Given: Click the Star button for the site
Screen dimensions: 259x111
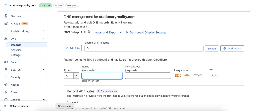Looking at the screenshot, I should (58, 5).
